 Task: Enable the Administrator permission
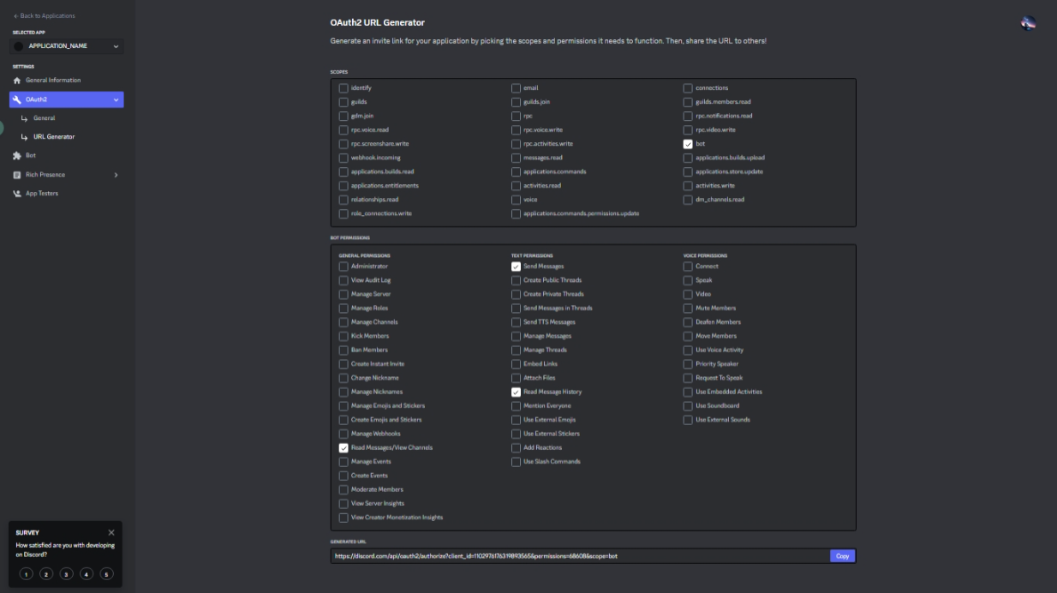click(343, 267)
